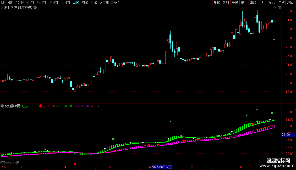Open the 股朋指标网 indicator dropdown arrow
Image resolution: width=296 pixels, height=170 pixels.
point(2,106)
